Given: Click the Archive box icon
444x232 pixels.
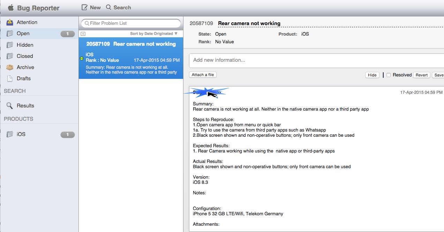Looking at the screenshot, I should [10, 67].
